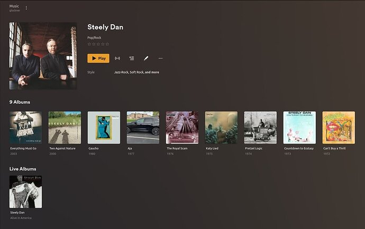Open the Two Against Nature album cover
This screenshot has width=365, height=229.
(x=65, y=128)
